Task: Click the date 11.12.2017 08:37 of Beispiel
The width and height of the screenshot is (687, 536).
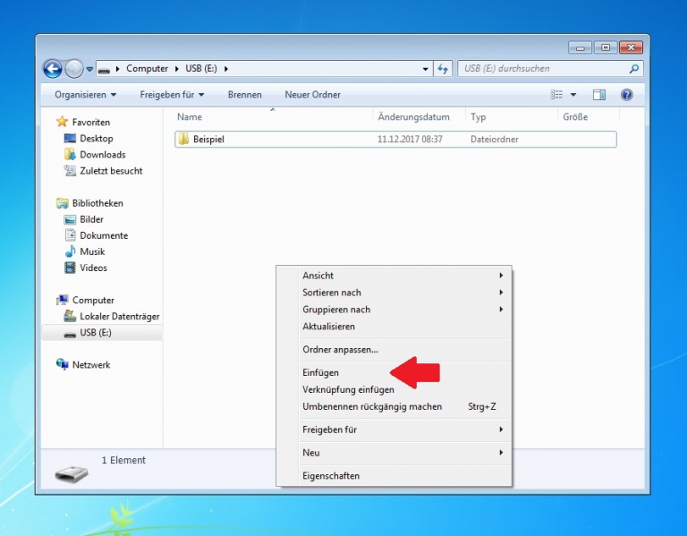Action: (410, 140)
